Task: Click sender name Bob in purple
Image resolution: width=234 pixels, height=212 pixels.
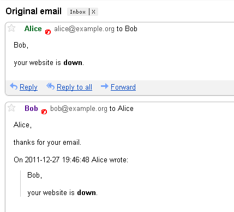Action: (31, 108)
